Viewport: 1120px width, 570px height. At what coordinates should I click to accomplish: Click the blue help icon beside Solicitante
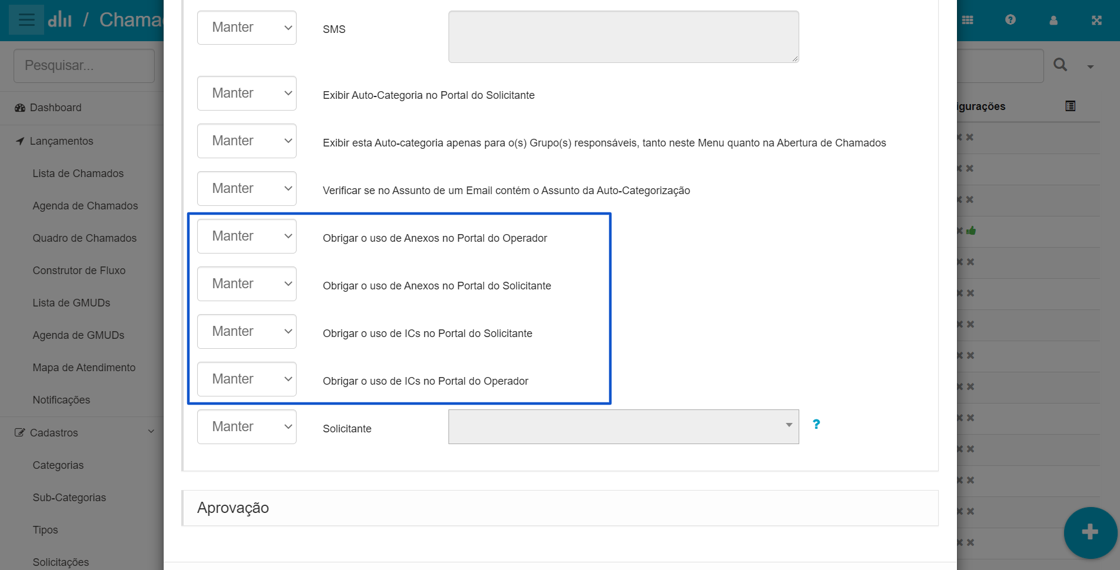[816, 424]
